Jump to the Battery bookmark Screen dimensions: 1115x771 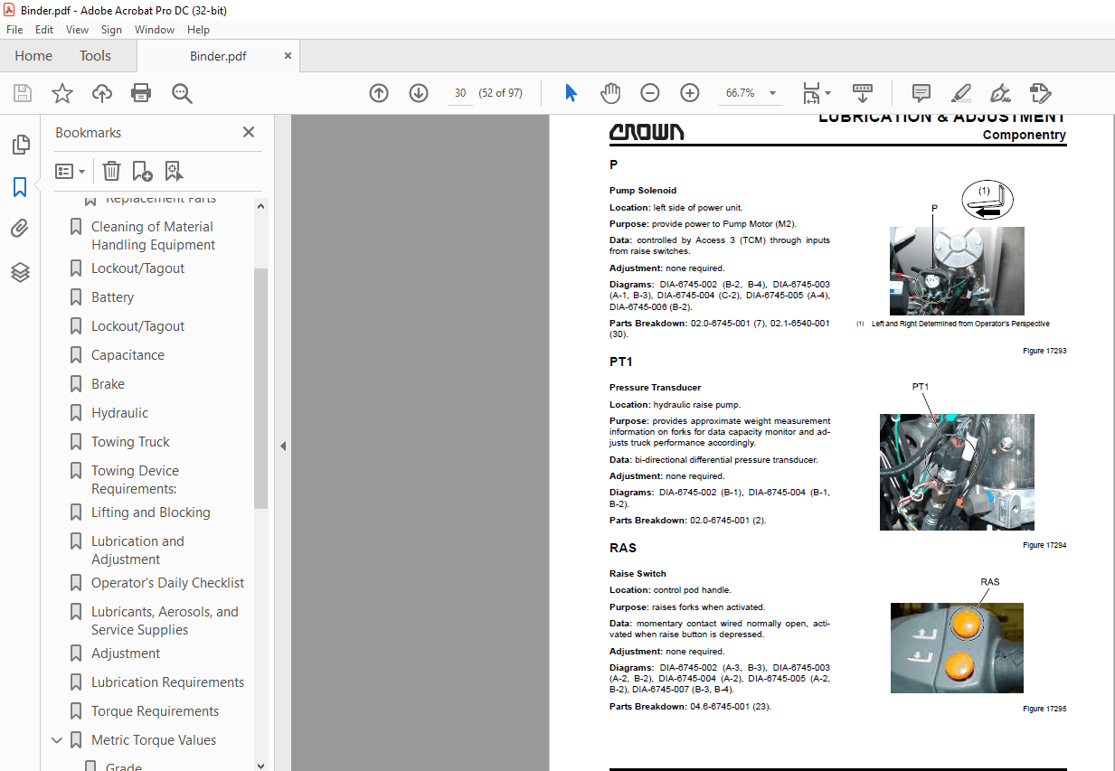pos(112,296)
